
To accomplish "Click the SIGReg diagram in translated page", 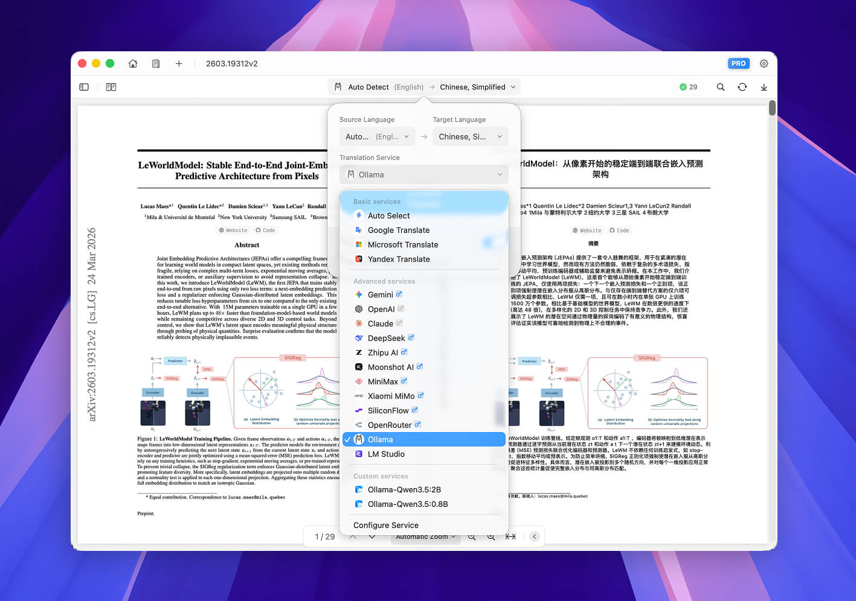I will (x=647, y=391).
